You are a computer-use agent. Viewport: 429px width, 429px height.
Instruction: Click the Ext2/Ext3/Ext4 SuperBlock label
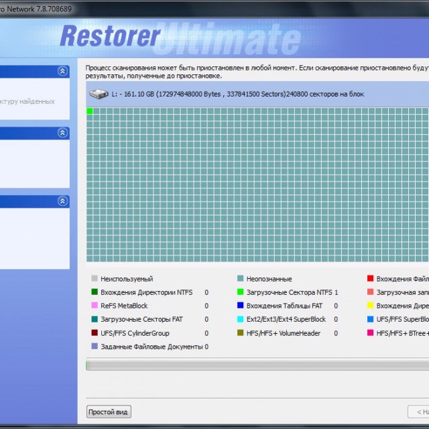(286, 319)
